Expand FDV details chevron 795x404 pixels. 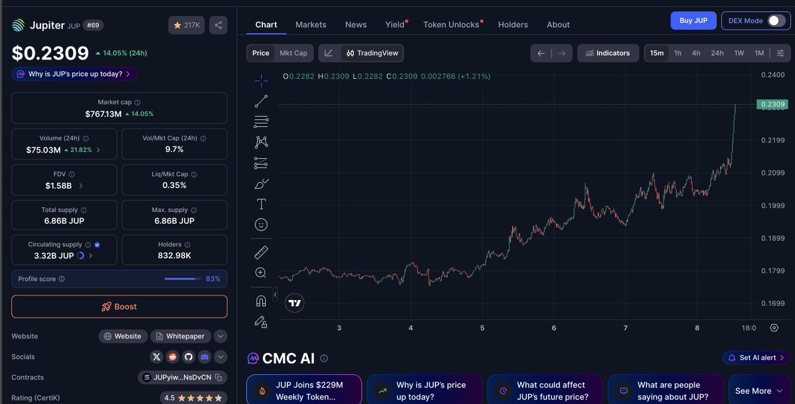tap(81, 185)
